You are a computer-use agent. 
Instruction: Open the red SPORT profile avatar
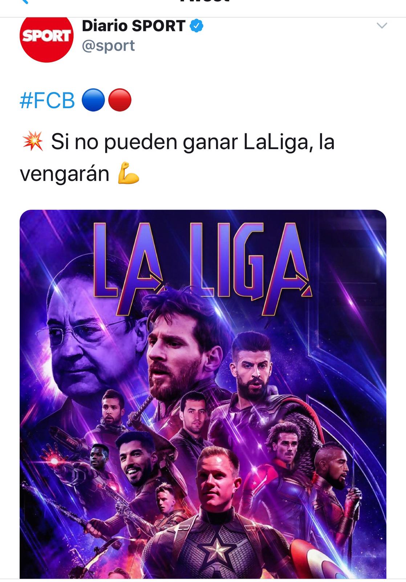coord(46,36)
